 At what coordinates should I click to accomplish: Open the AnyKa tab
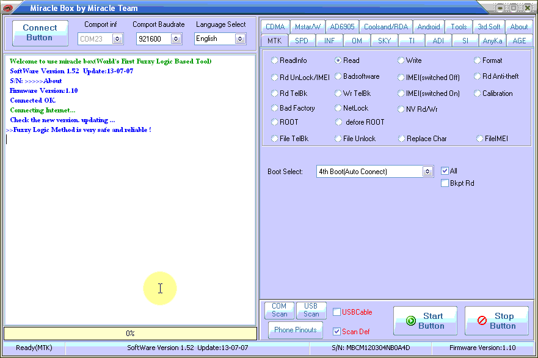click(x=492, y=41)
